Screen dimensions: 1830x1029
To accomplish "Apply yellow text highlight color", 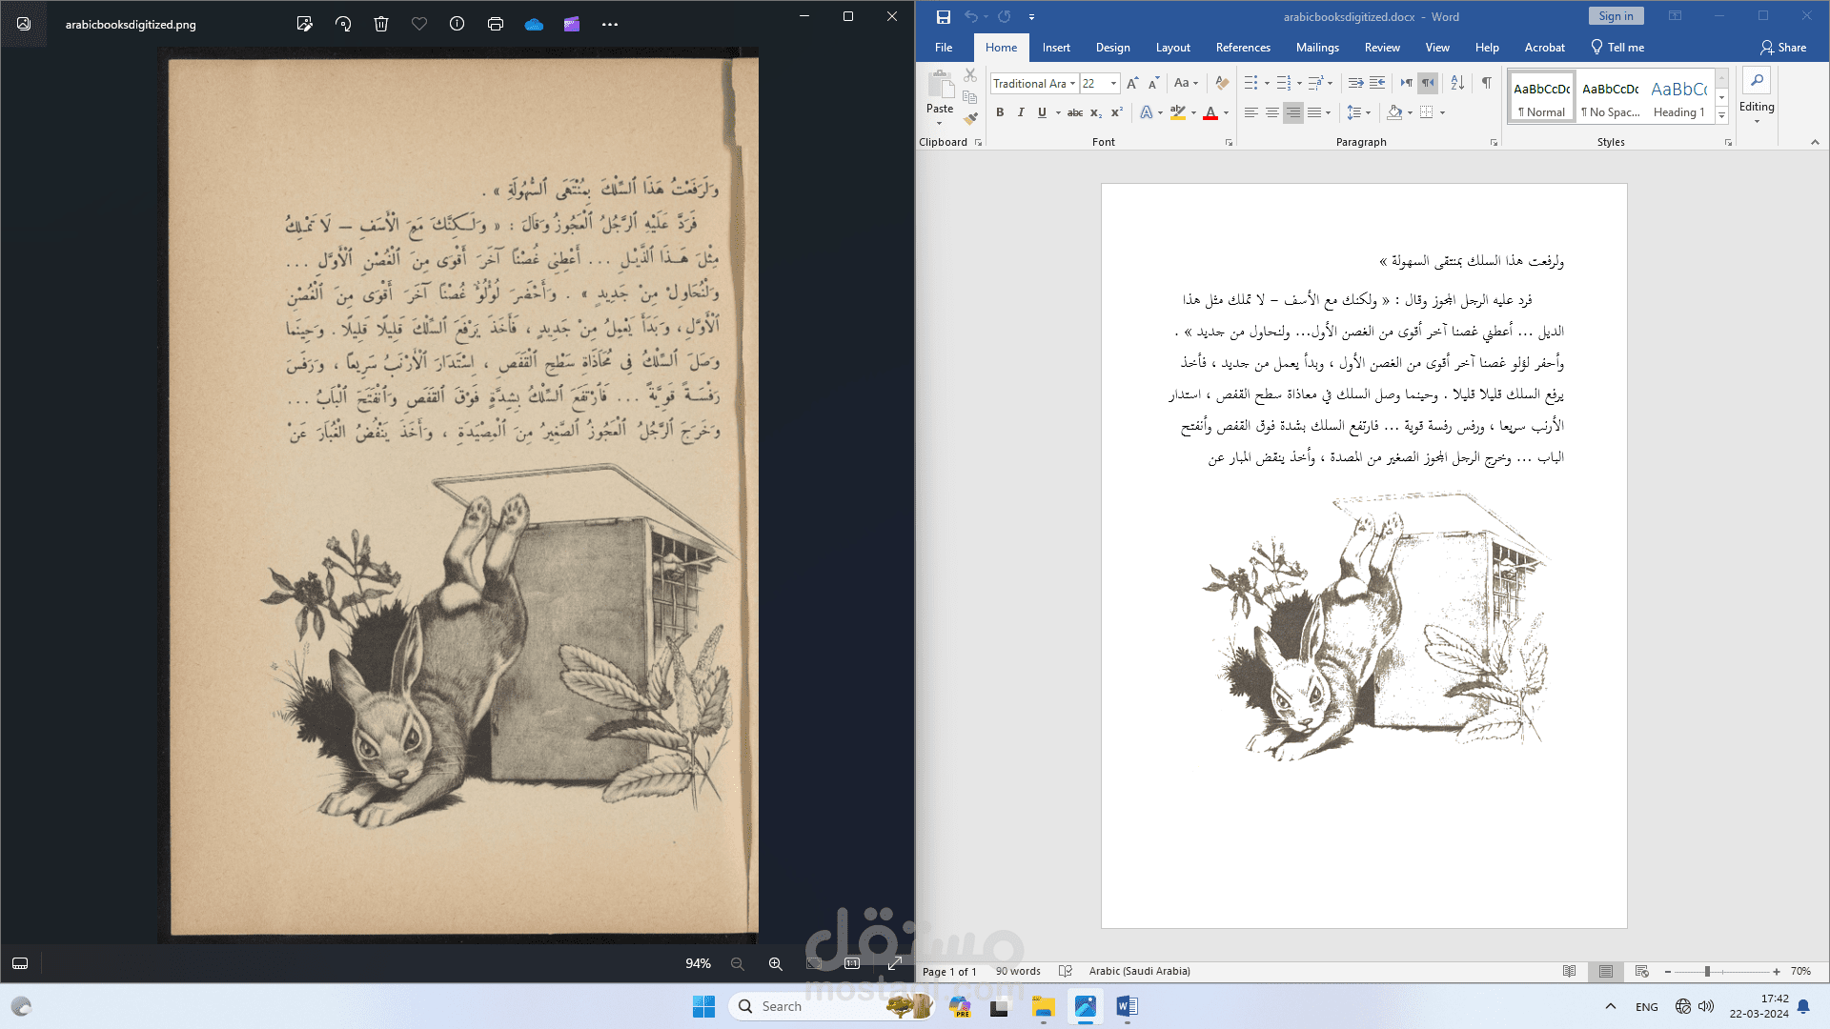I will (x=1178, y=112).
